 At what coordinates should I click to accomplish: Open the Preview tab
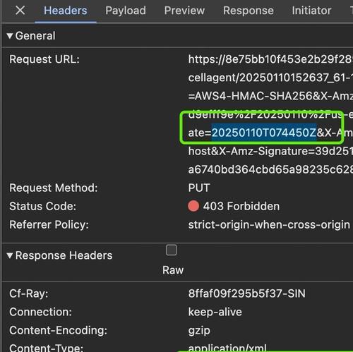pos(184,11)
